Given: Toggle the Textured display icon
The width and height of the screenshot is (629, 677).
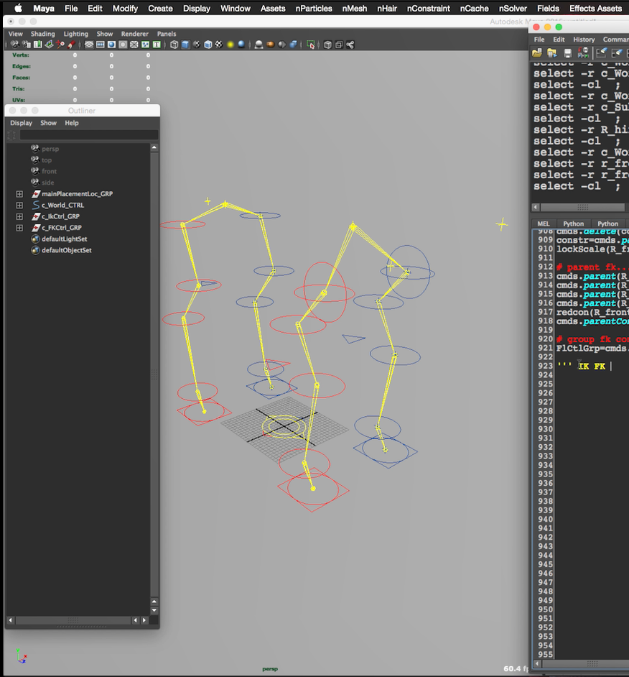Looking at the screenshot, I should pos(219,45).
